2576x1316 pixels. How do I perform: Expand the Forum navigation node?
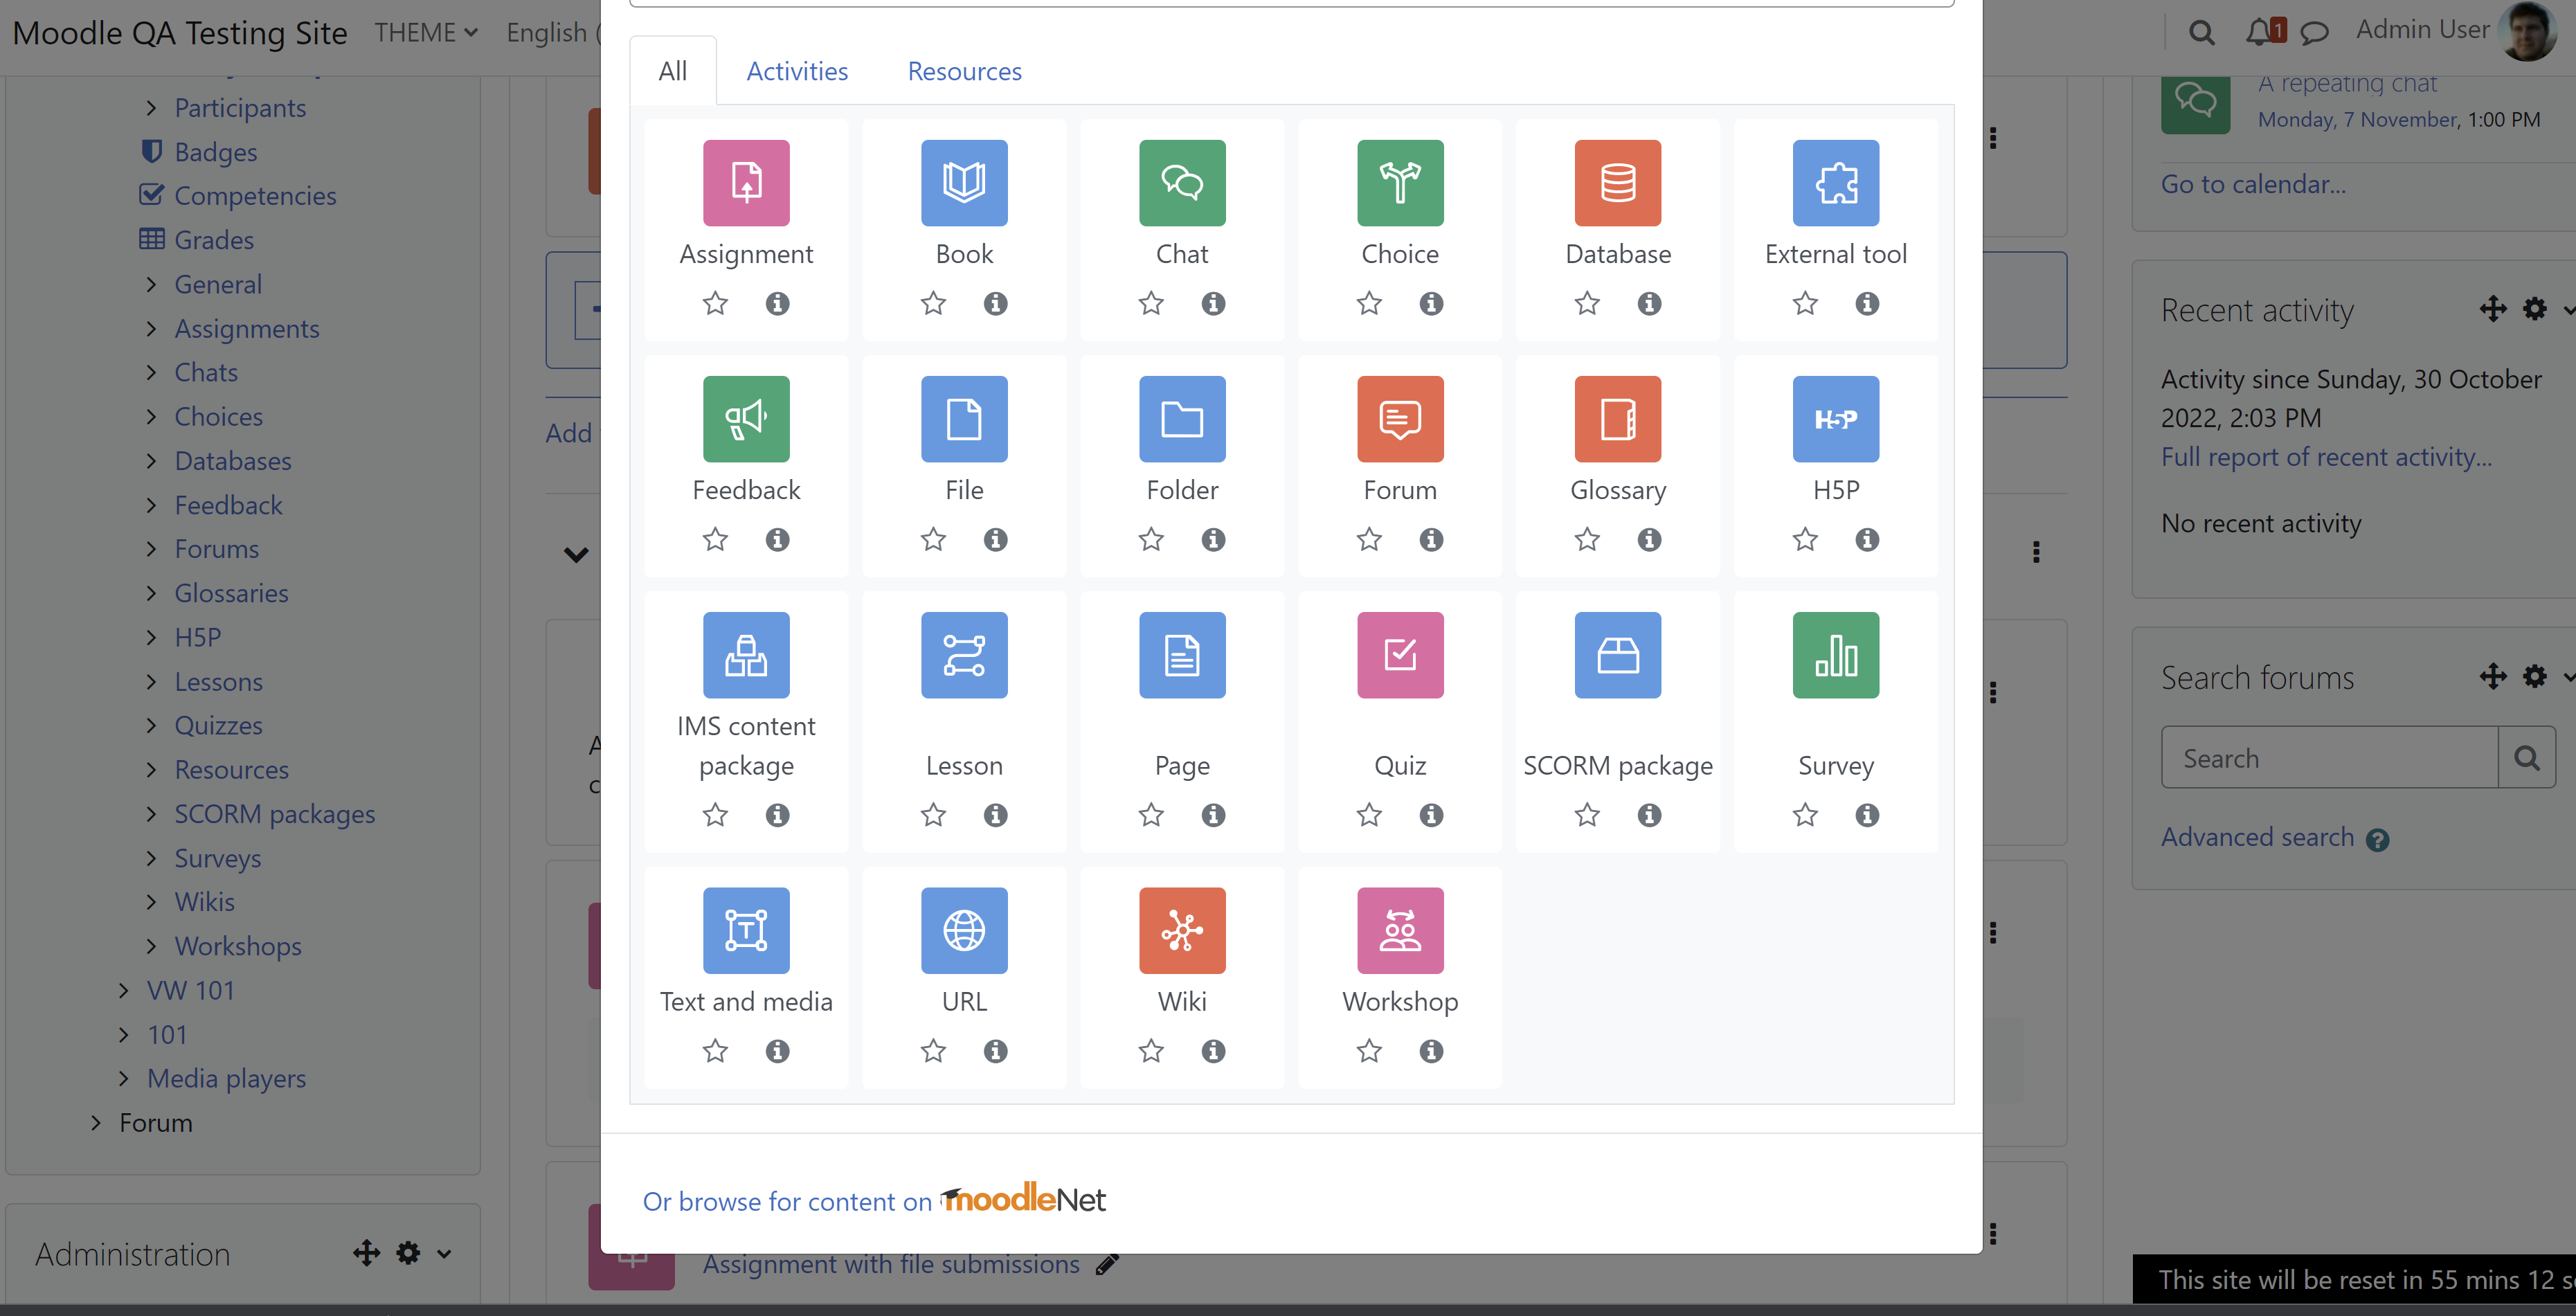(x=95, y=1123)
